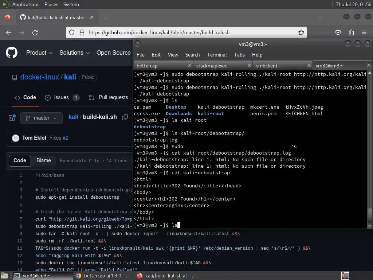Click the shield tracking protection icon

[72, 32]
